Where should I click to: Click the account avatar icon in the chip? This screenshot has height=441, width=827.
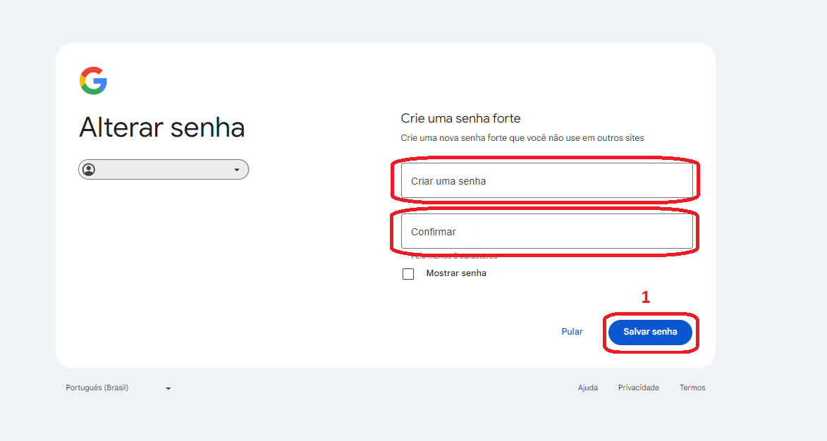click(x=89, y=170)
